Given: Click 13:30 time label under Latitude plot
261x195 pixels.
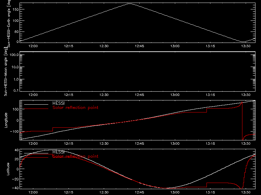Looking at the screenshot, I should (x=246, y=192).
